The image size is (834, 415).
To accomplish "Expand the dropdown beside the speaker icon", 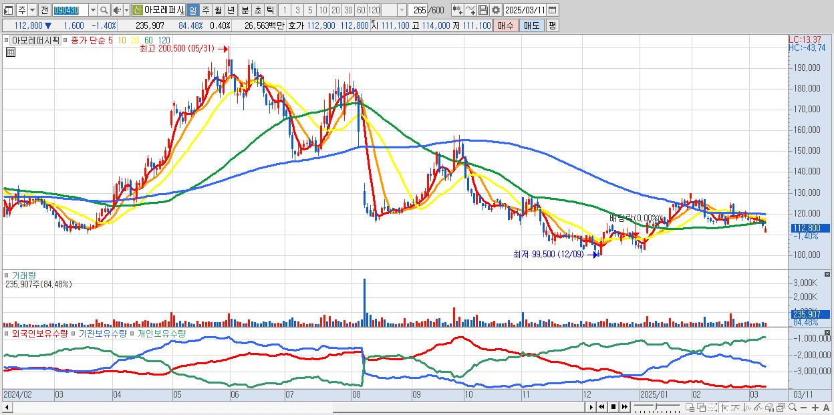I will [x=126, y=10].
